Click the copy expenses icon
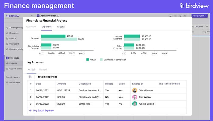Screen dimensions: 213x121 tap(30, 77)
